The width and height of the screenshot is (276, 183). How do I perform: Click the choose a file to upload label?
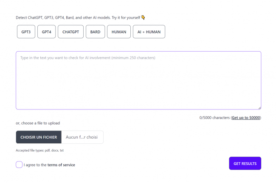pyautogui.click(x=38, y=123)
